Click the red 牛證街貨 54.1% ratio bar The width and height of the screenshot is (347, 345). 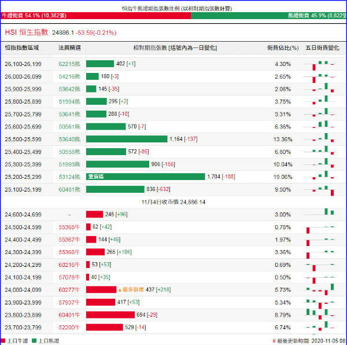tap(95, 16)
